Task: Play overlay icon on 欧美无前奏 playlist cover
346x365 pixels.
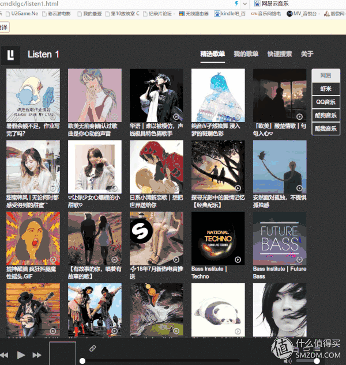Action: 115,117
